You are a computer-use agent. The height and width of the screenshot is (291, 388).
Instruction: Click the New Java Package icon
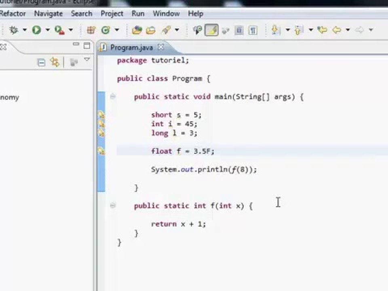(x=91, y=30)
